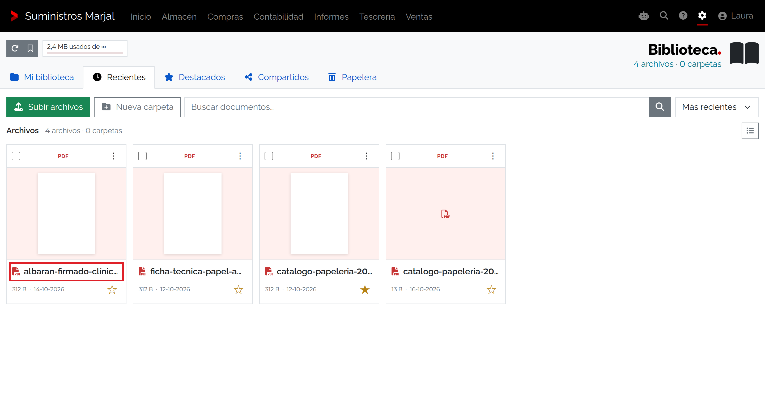
Task: Open the robot assistant icon
Action: pyautogui.click(x=644, y=16)
